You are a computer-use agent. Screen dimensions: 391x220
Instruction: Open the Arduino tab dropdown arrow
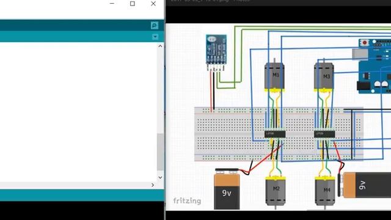click(155, 37)
